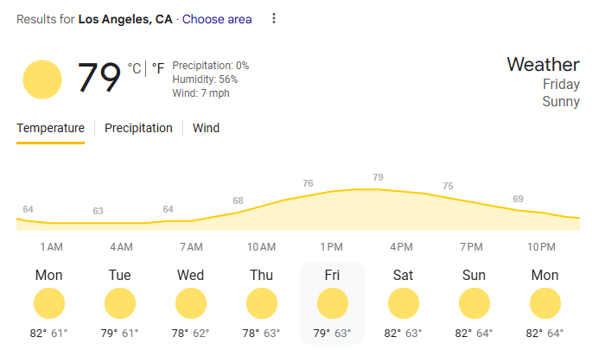592x350 pixels.
Task: Select Thursday's sunny forecast icon
Action: coord(262,303)
